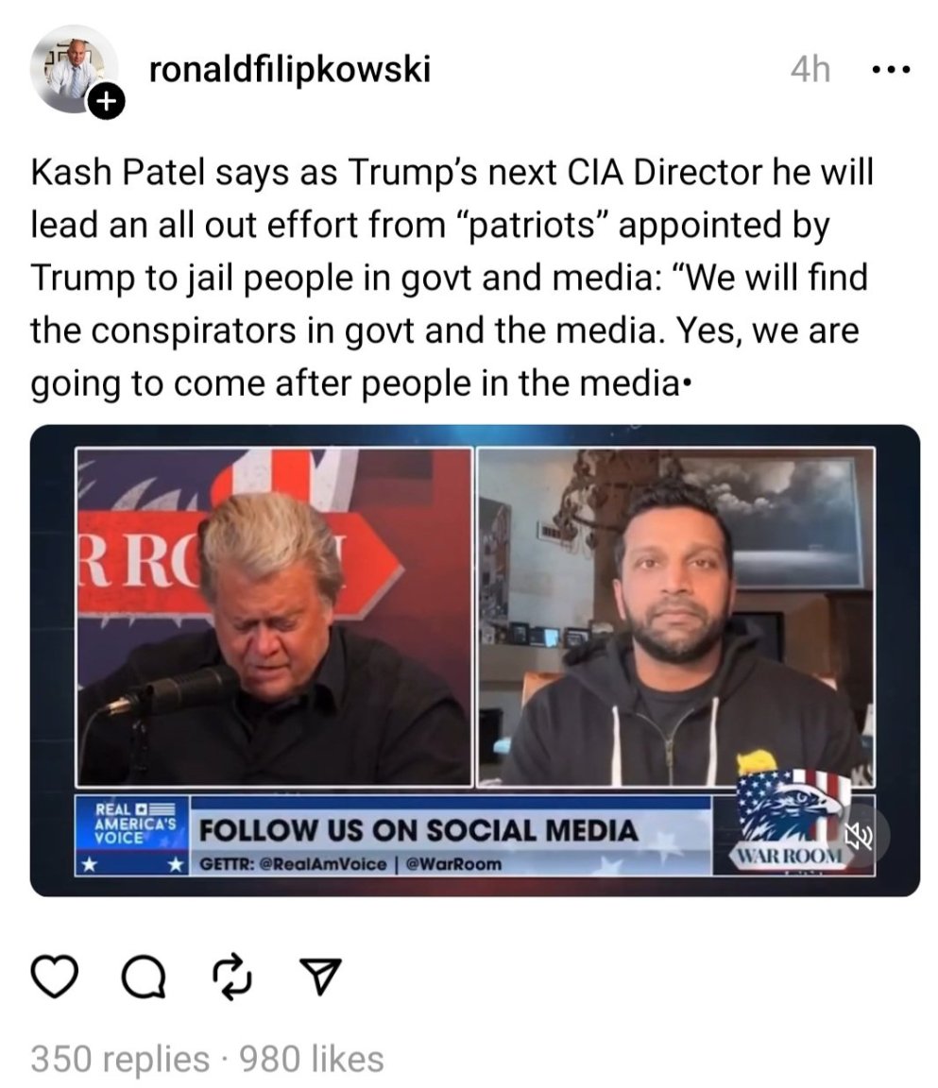Unmute the video with the speaker icon
This screenshot has width=938, height=1088.
[858, 835]
